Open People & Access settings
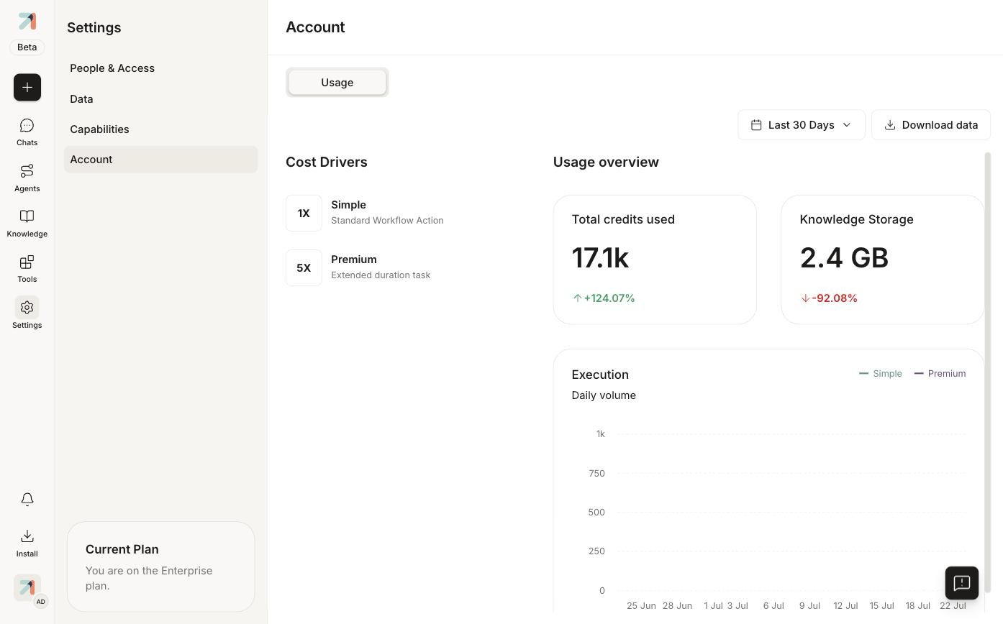Viewport: 1003px width, 624px height. (x=160, y=68)
